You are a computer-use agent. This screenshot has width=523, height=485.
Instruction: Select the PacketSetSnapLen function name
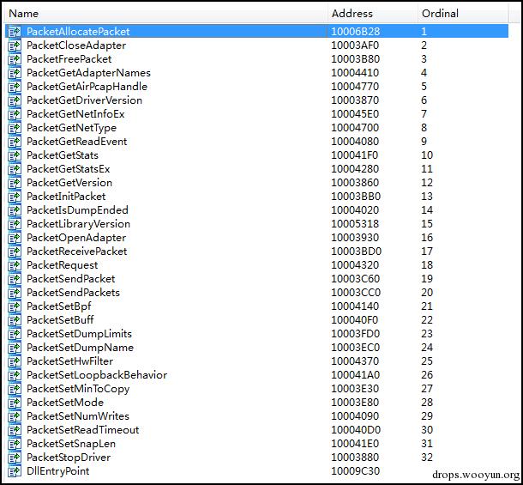pyautogui.click(x=71, y=443)
